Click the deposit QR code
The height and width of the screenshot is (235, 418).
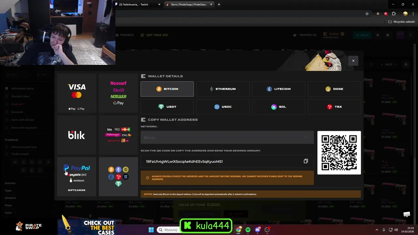click(x=339, y=153)
